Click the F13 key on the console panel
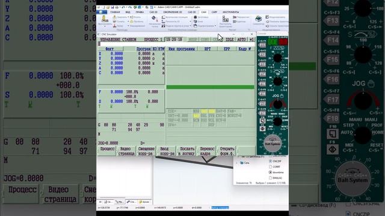Screen dimensions: 385x216 [262, 64]
